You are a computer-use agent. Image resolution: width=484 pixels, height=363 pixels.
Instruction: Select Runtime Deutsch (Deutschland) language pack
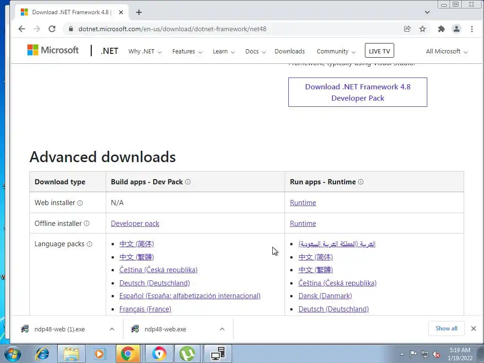333,309
